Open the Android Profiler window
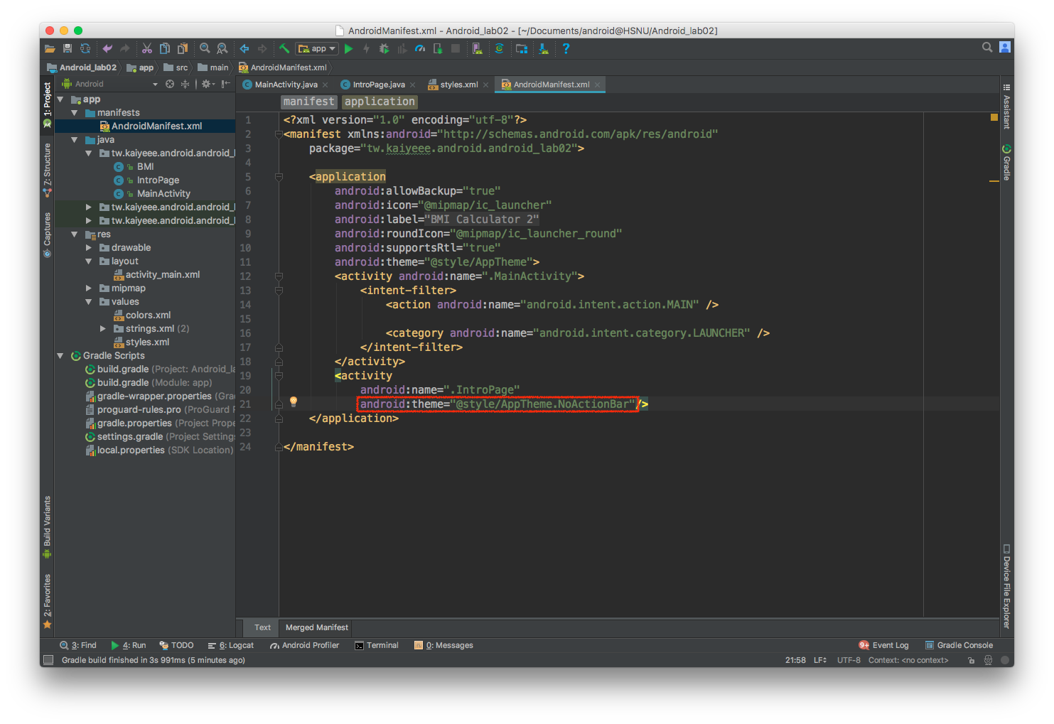Viewport: 1054px width, 724px height. pyautogui.click(x=304, y=645)
